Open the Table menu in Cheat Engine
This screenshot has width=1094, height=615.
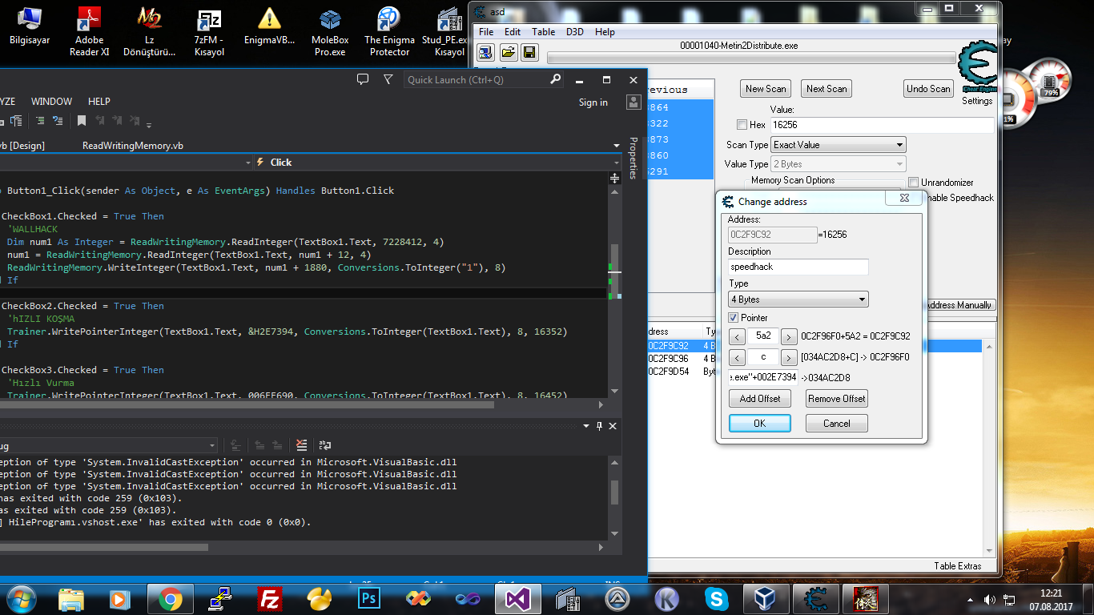click(543, 32)
